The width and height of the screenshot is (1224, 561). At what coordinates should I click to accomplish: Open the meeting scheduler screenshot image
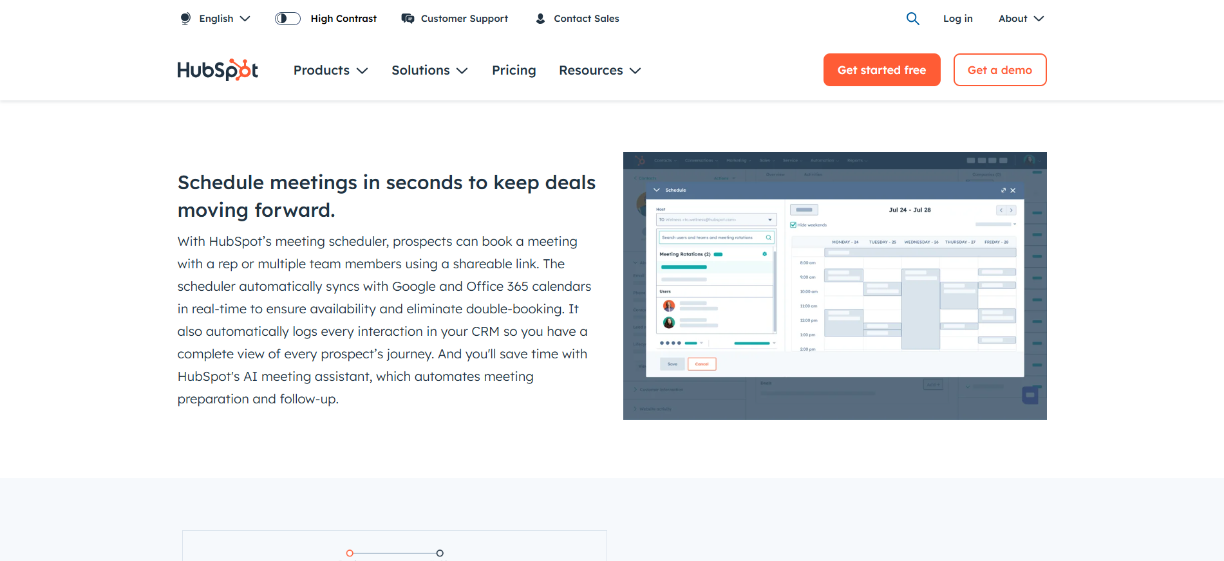click(x=834, y=286)
